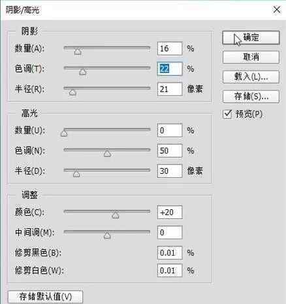Screen dimensions: 286x304
Task: Click the highlight 数量(U) slider handle
Action: click(x=64, y=133)
